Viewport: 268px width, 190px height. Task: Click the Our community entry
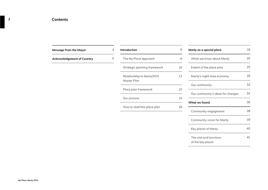(x=201, y=85)
